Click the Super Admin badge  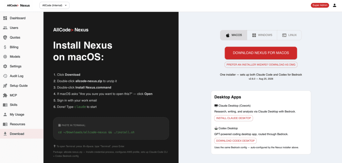[x=320, y=5]
